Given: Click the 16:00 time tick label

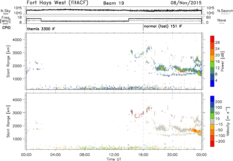Looking at the screenshot, I should [x=143, y=155].
